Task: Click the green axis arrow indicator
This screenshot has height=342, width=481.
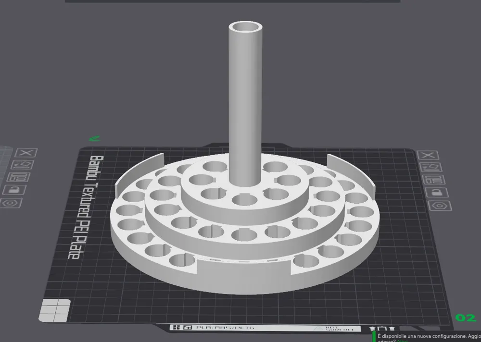Action: coord(94,139)
